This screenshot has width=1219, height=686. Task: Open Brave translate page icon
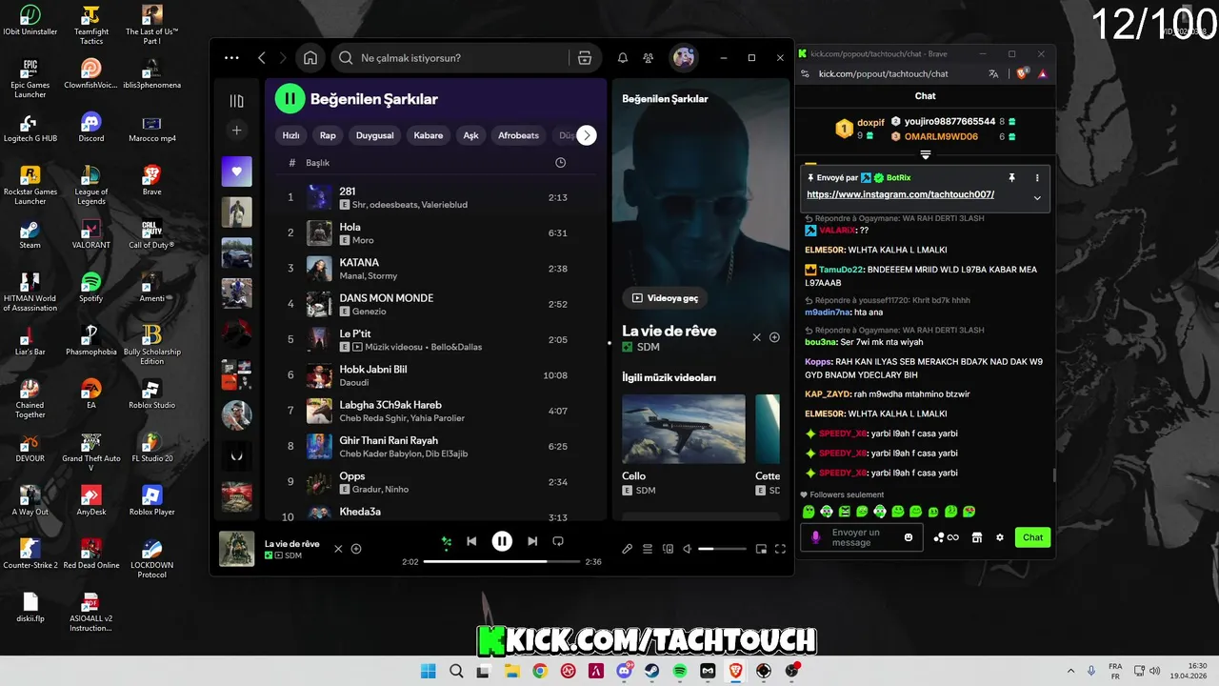click(993, 73)
